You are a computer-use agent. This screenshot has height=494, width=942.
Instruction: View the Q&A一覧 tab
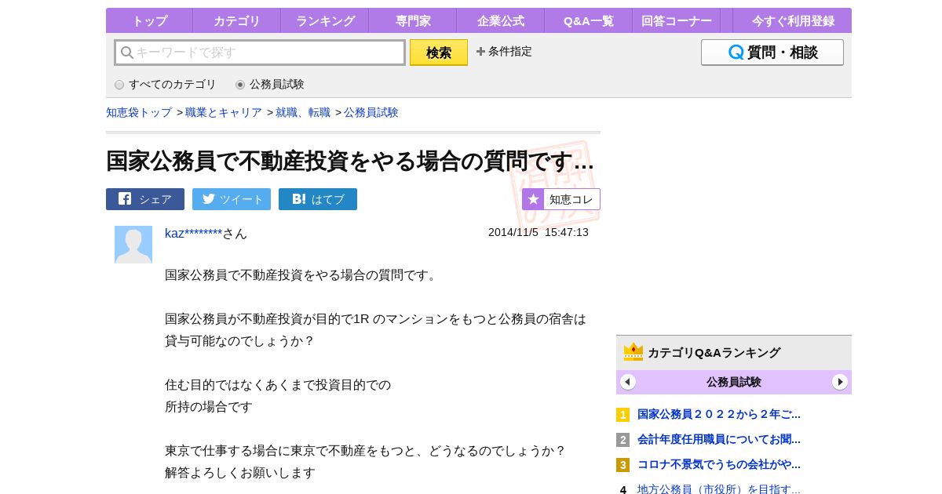coord(589,21)
